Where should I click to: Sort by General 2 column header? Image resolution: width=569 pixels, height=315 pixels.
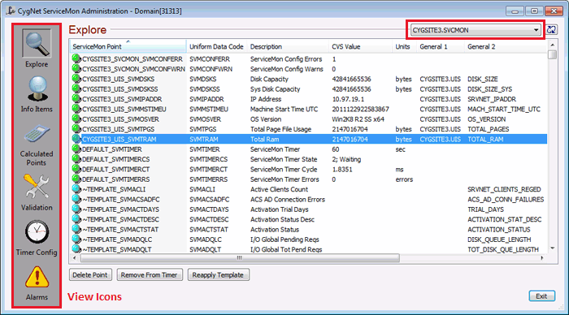(x=506, y=46)
